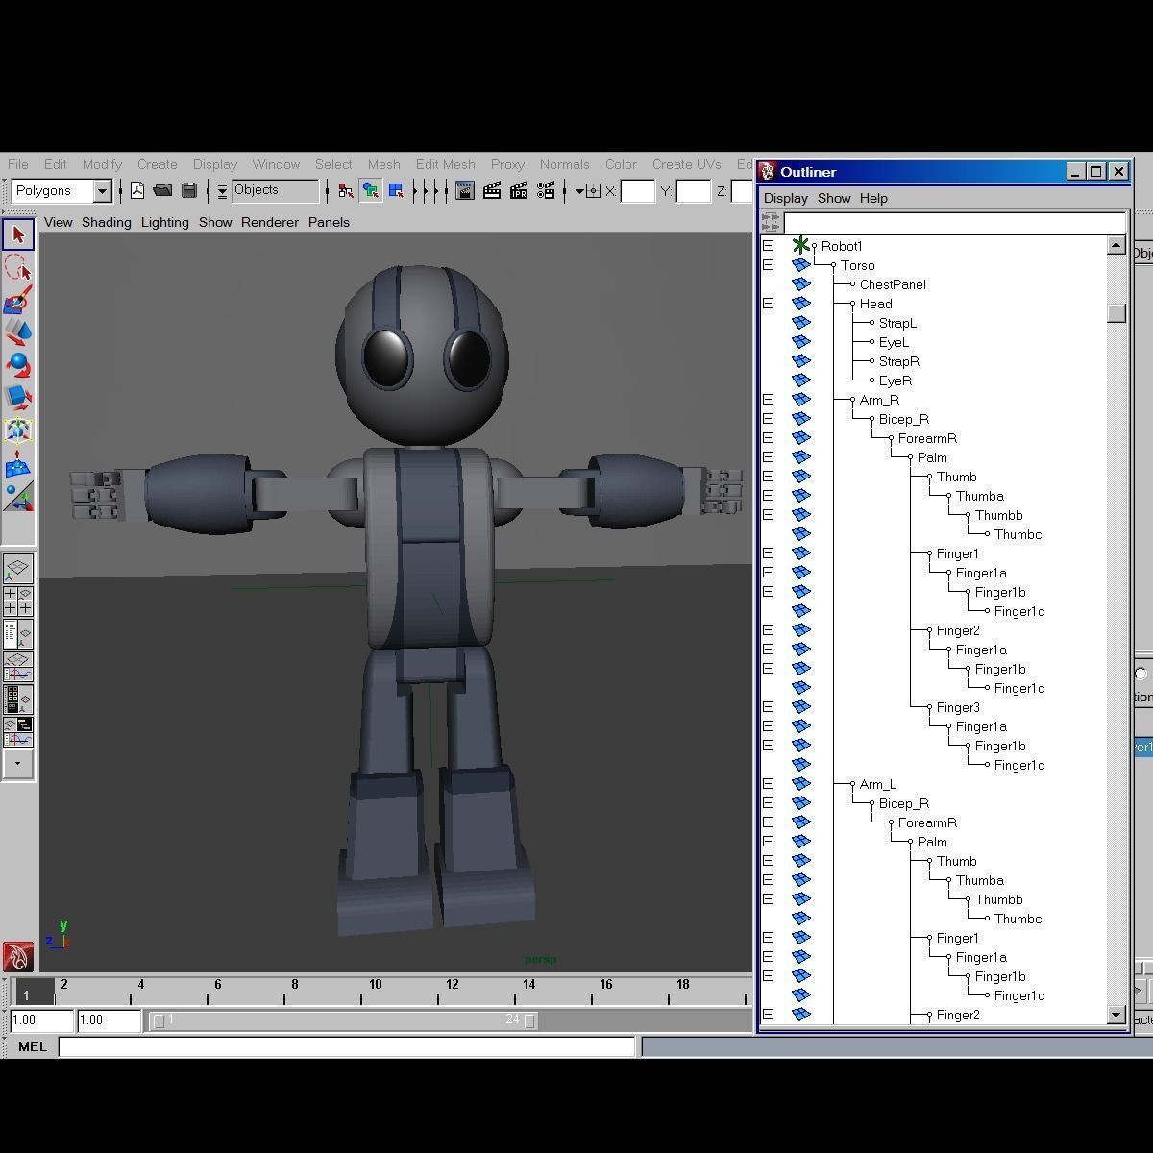Viewport: 1153px width, 1153px height.
Task: Enable select by component type mode
Action: click(x=395, y=190)
